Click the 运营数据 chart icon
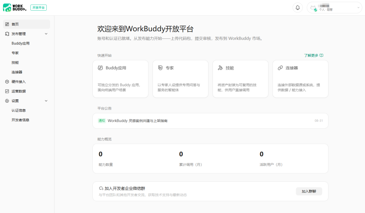The height and width of the screenshot is (213, 365). pos(7,91)
